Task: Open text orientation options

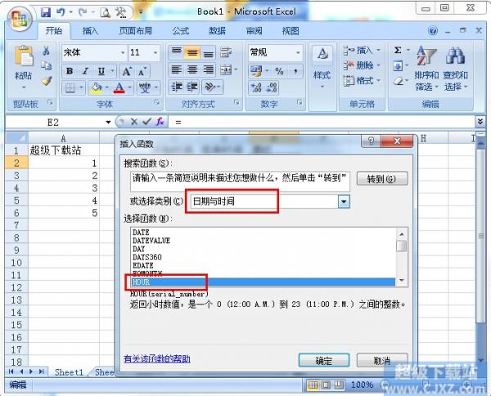Action: (x=210, y=87)
